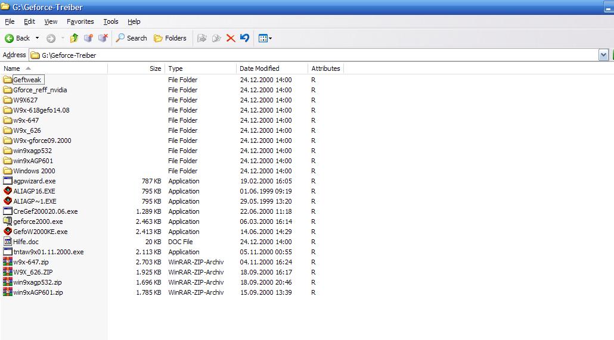The image size is (614, 340).
Task: Click the Search toolbar button
Action: [132, 38]
